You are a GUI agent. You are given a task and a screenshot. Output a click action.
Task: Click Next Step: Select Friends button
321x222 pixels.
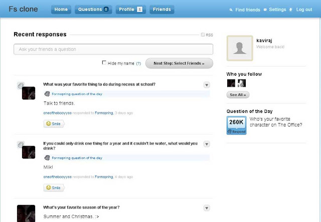point(179,63)
